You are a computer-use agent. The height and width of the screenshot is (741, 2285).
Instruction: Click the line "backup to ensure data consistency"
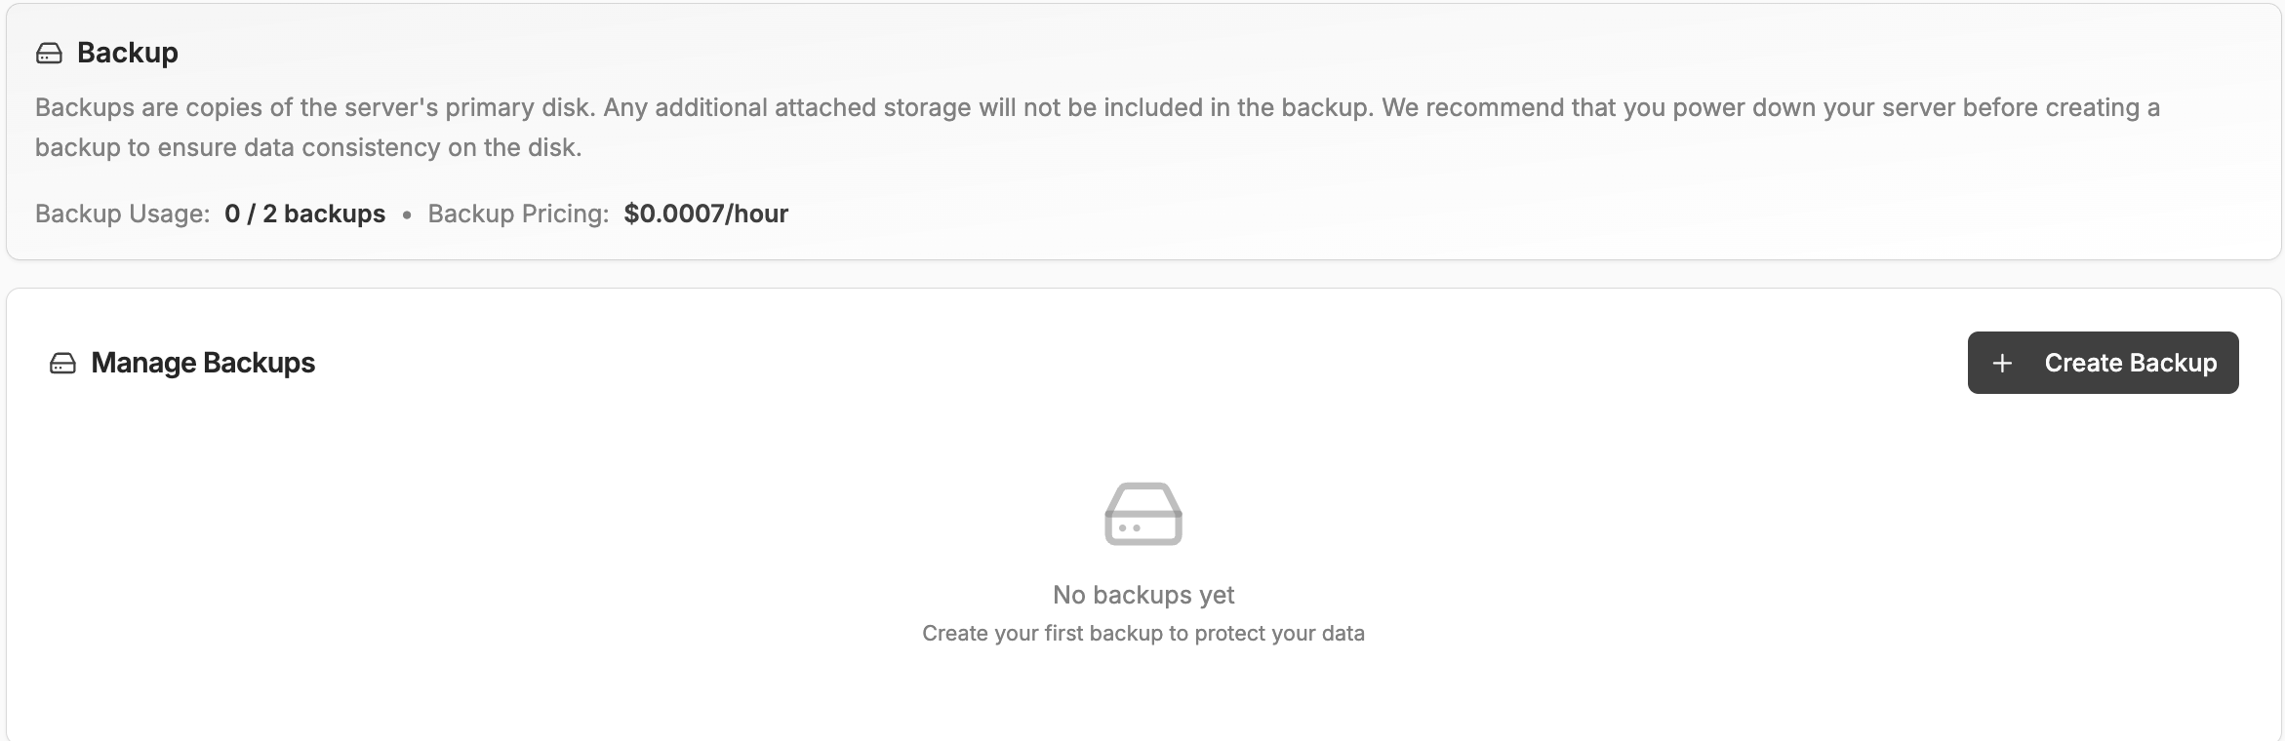click(308, 147)
